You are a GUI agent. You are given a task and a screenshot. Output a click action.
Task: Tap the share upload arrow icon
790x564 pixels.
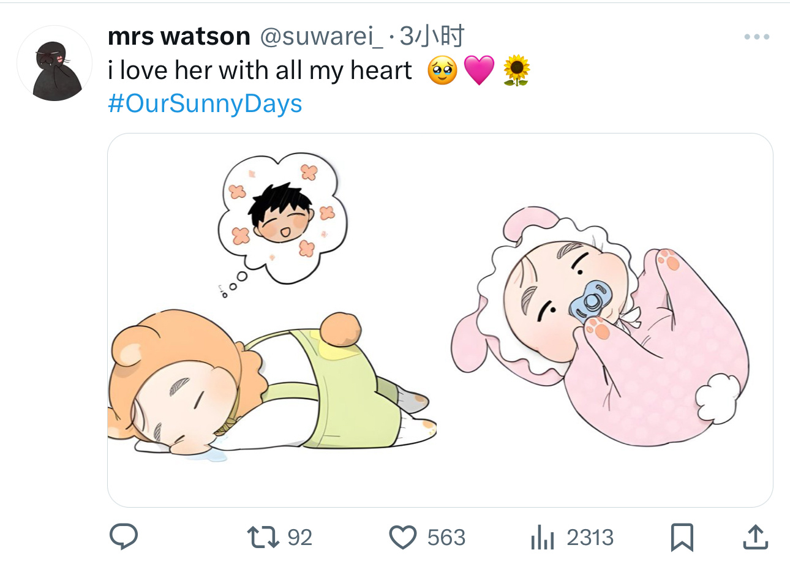pos(755,537)
